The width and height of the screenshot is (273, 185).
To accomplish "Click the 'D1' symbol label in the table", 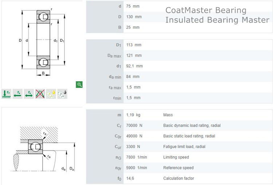I will point(119,45).
